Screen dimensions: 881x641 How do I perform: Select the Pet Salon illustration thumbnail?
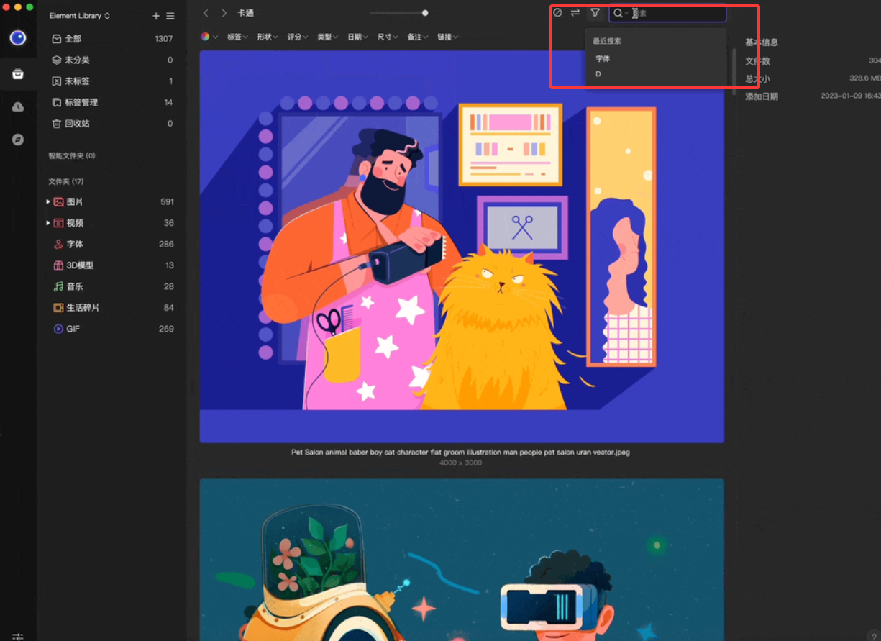tap(462, 246)
